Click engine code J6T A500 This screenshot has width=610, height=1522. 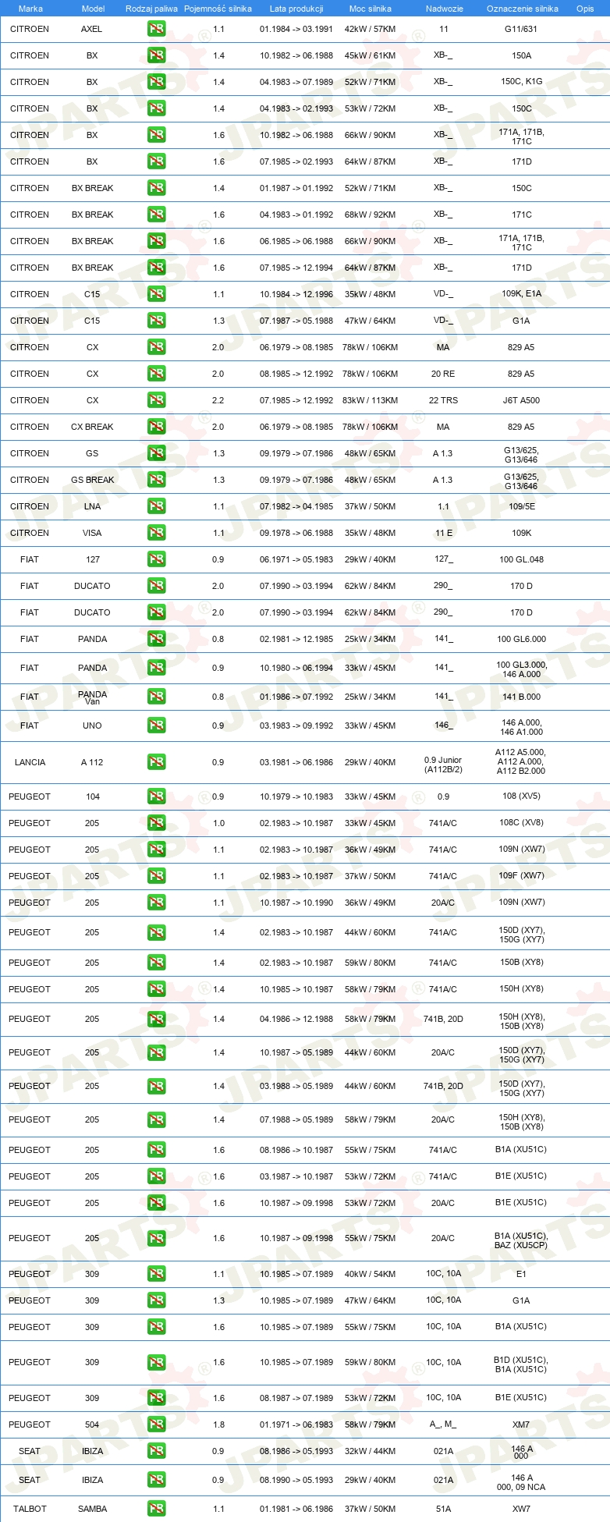point(521,400)
